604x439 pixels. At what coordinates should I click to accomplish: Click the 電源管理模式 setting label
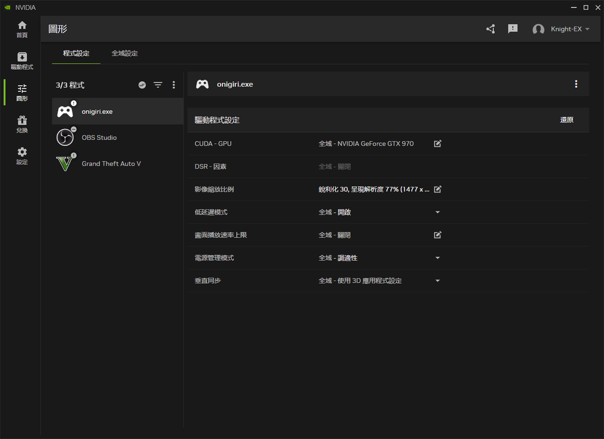tap(214, 258)
